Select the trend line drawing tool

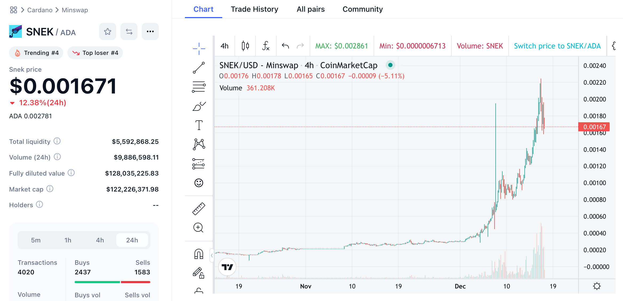(199, 68)
